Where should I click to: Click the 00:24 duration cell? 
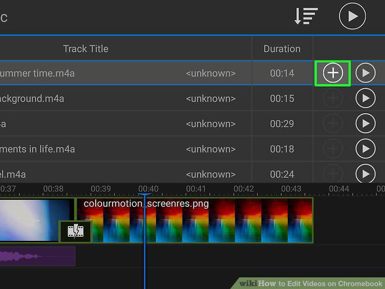click(282, 174)
